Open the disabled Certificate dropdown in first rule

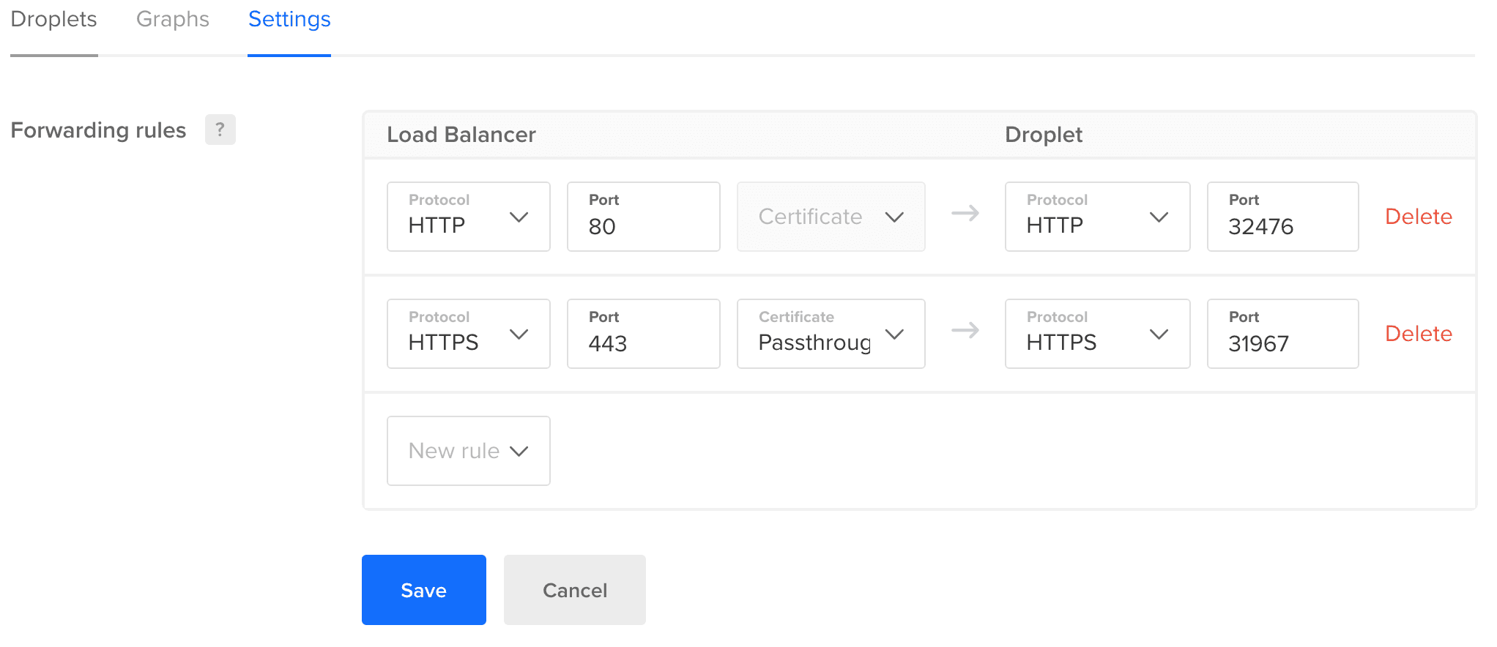[x=831, y=217]
